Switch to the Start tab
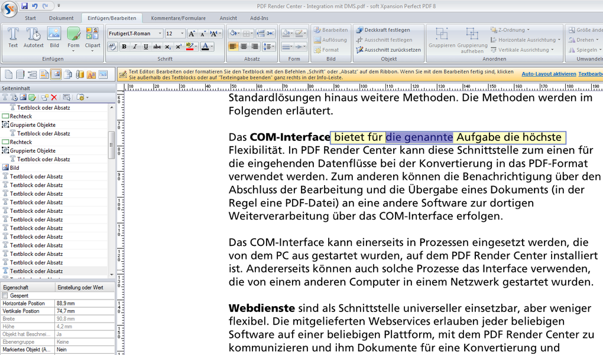 click(30, 18)
